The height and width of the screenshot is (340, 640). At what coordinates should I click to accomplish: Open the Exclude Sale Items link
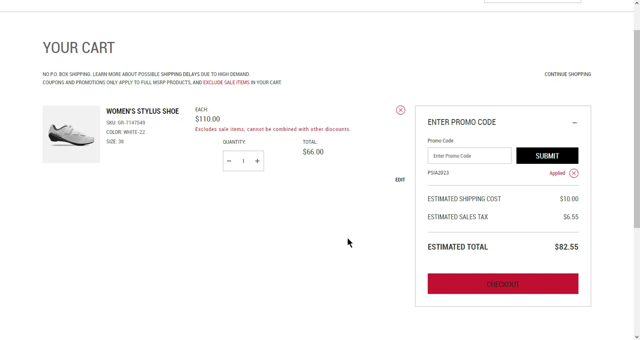click(x=226, y=82)
